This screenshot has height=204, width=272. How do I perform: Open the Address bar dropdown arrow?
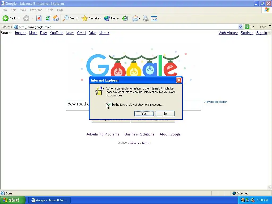pyautogui.click(x=240, y=27)
